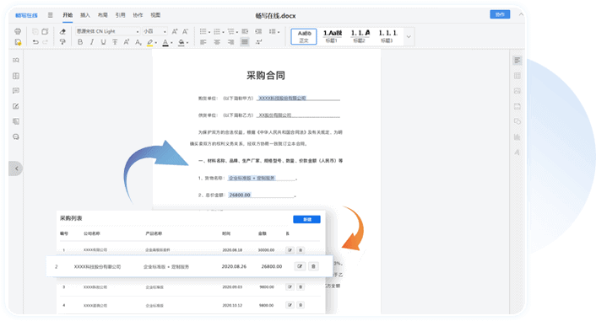596x321 pixels.
Task: Edit row dated 2020.10.12
Action: tap(290, 305)
